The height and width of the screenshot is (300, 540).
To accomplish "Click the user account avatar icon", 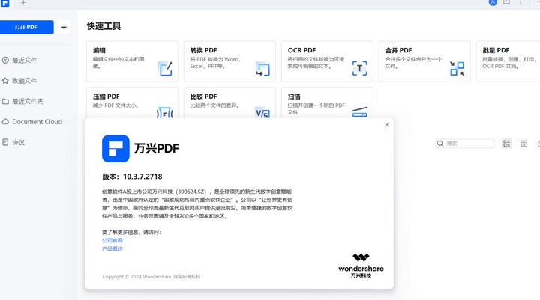I will click(493, 3).
